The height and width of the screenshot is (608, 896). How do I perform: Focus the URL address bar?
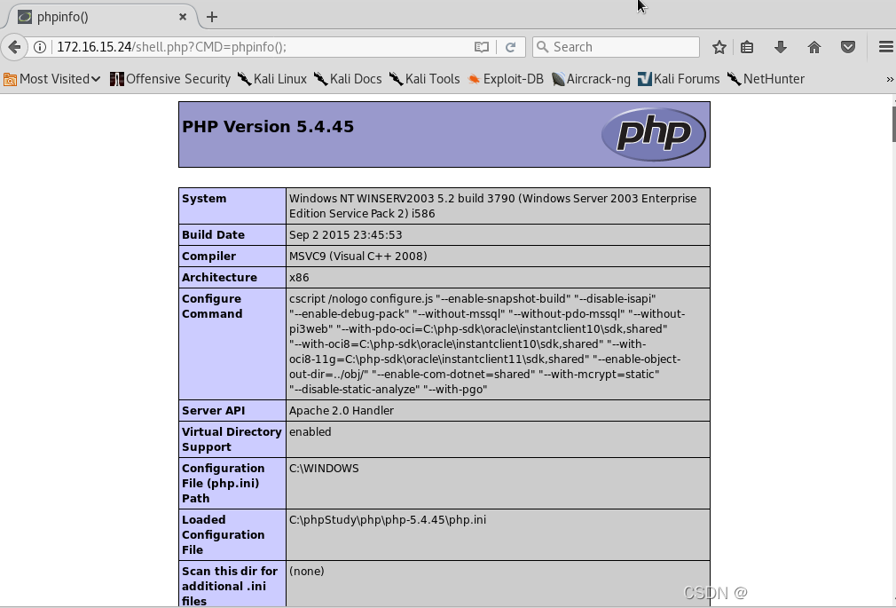[263, 47]
